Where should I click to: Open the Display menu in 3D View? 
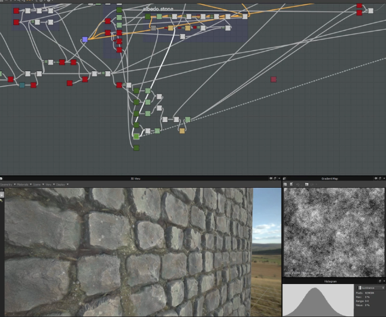(62, 184)
